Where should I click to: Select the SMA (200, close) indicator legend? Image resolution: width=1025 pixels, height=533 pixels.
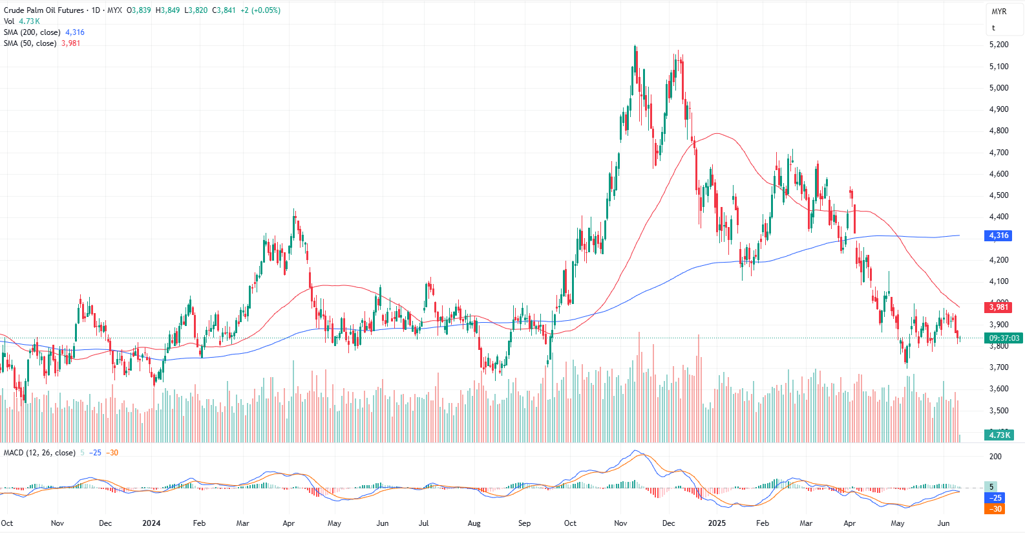click(32, 32)
